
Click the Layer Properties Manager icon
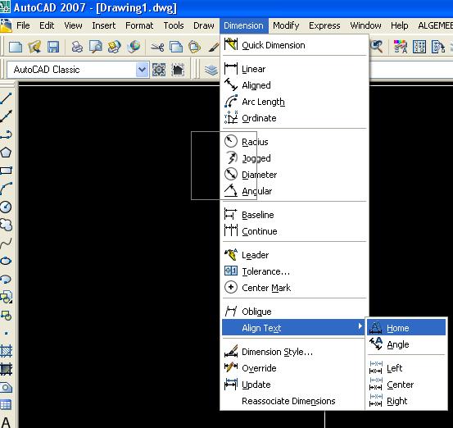[211, 70]
